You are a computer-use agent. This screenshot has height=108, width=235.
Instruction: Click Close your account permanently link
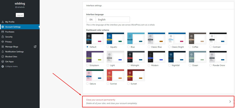pos(101,100)
